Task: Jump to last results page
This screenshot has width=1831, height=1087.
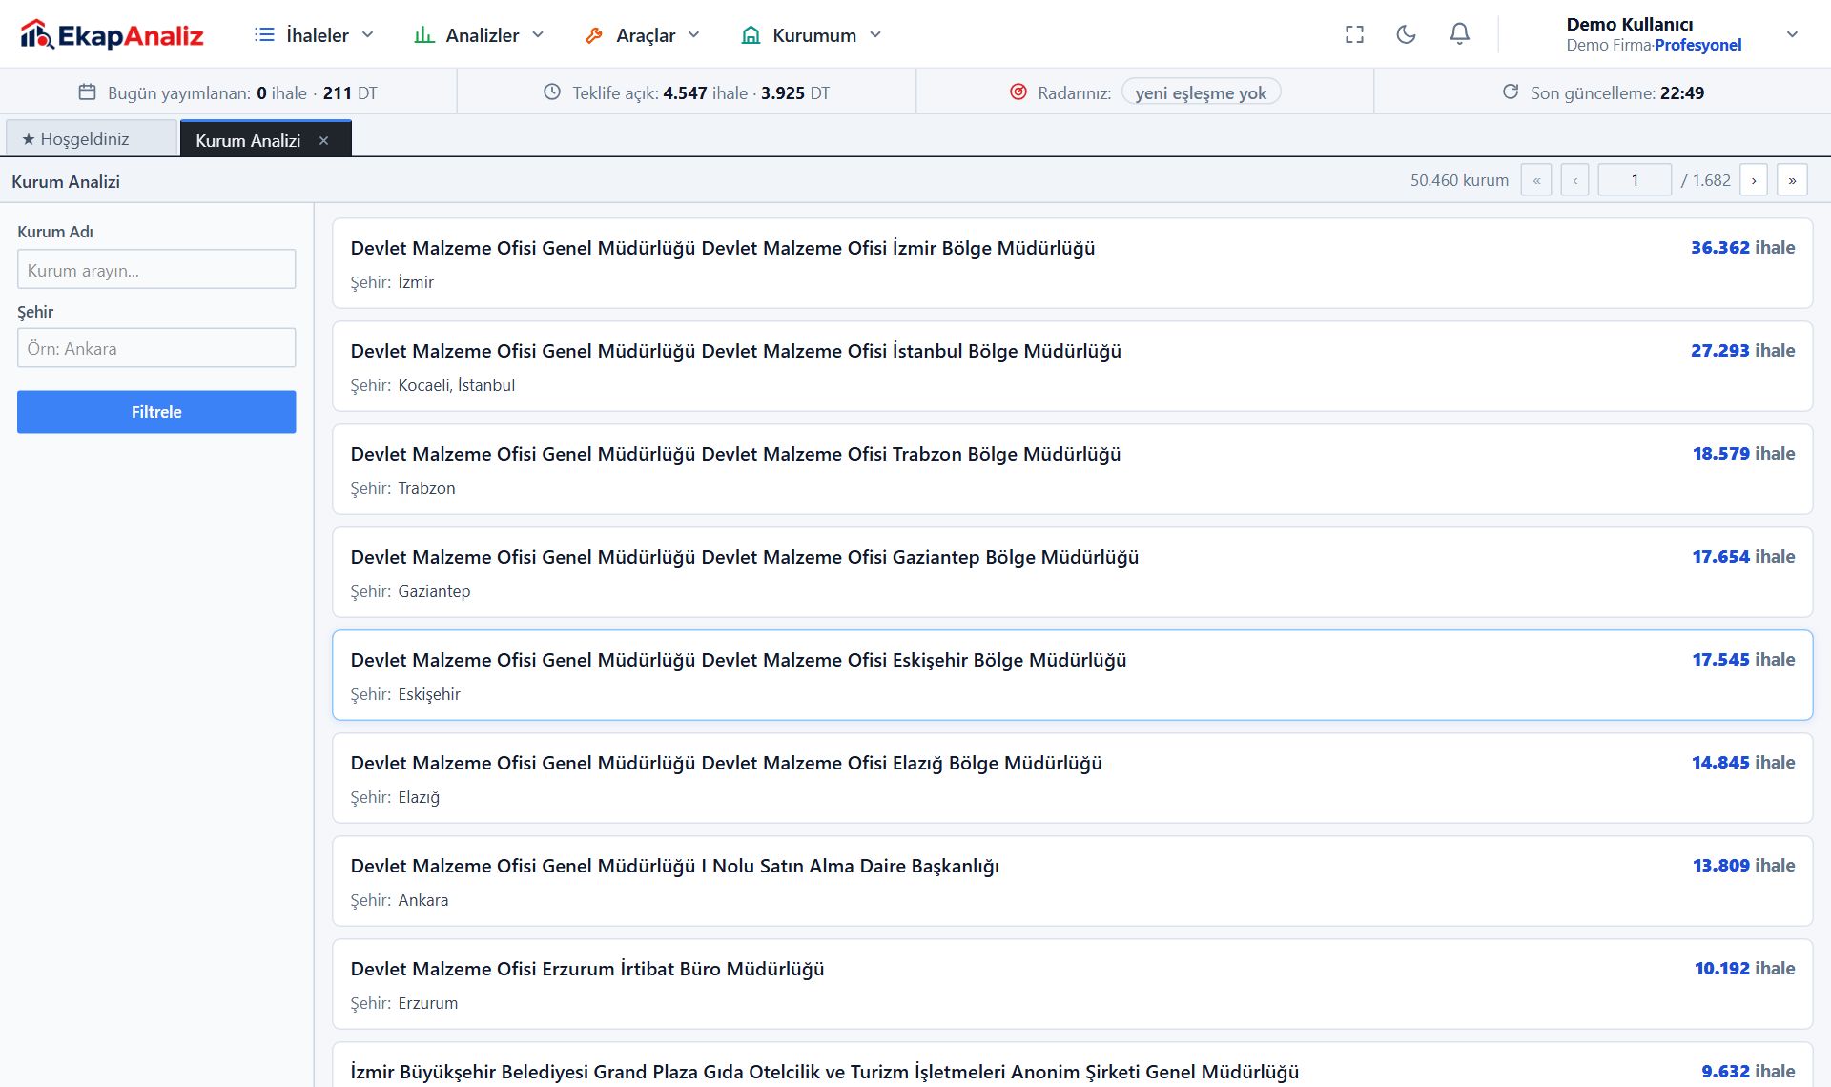Action: (x=1792, y=180)
